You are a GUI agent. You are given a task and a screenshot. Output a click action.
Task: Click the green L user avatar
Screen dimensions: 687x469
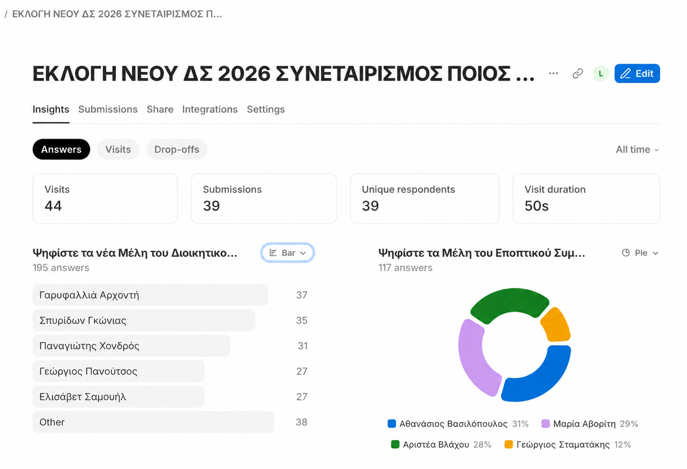[x=601, y=73]
